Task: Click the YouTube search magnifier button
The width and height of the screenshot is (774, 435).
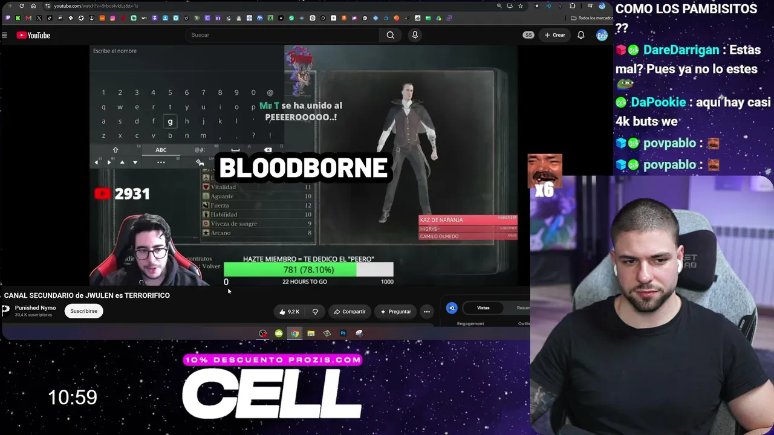Action: 391,35
